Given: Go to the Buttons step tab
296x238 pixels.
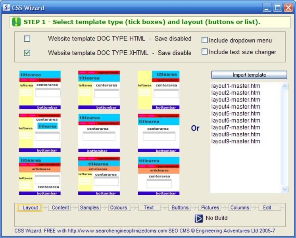Looking at the screenshot, I should [x=180, y=207].
